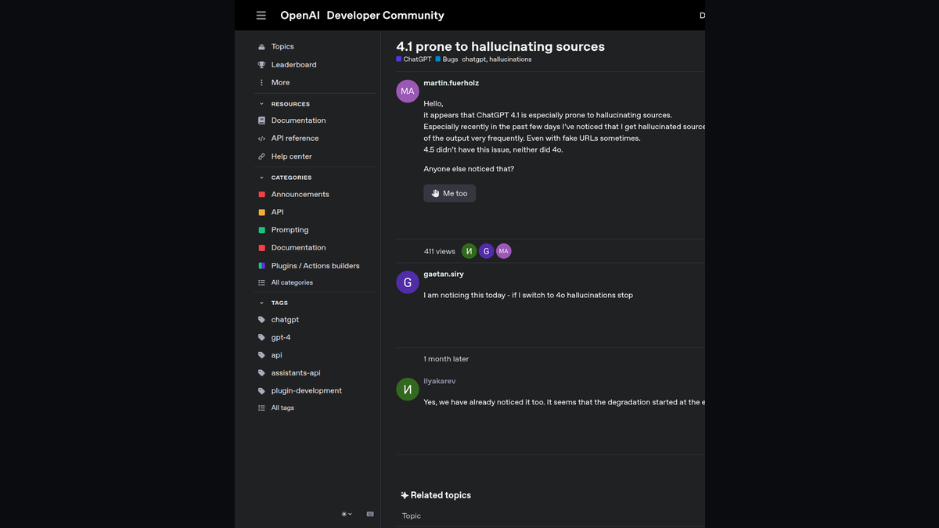939x528 pixels.
Task: Open the OpenAI Developer Community home link
Action: [x=362, y=16]
